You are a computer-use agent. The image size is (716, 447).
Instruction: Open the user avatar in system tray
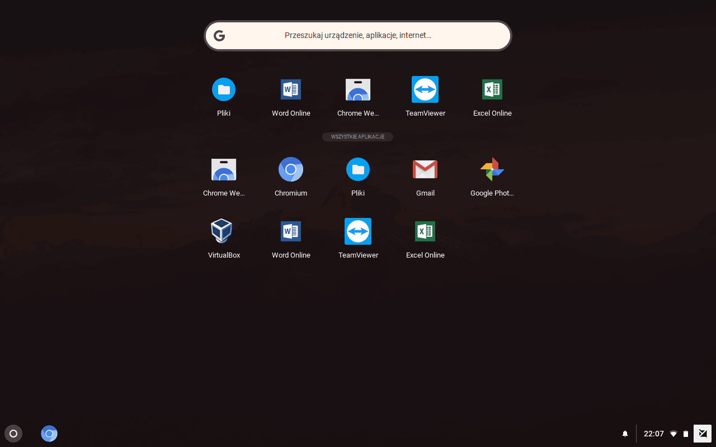click(703, 434)
